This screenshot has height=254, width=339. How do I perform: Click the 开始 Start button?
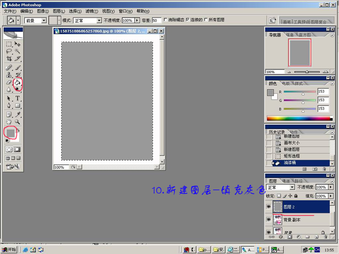(8, 249)
